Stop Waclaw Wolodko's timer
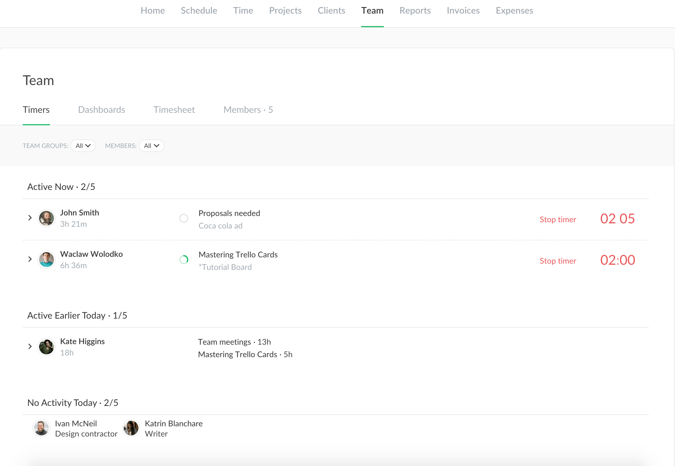Viewport: 675px width, 466px height. click(558, 261)
